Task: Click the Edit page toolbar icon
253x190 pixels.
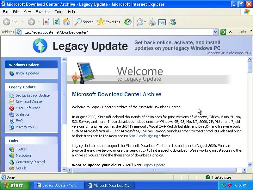Action: click(162, 22)
